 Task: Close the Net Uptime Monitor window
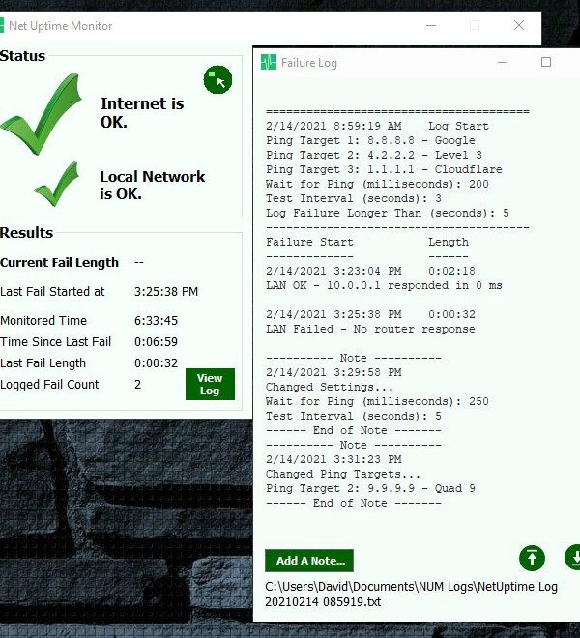519,26
